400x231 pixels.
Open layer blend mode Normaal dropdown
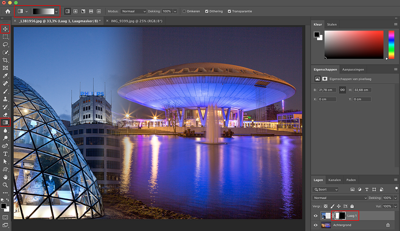[340, 198]
